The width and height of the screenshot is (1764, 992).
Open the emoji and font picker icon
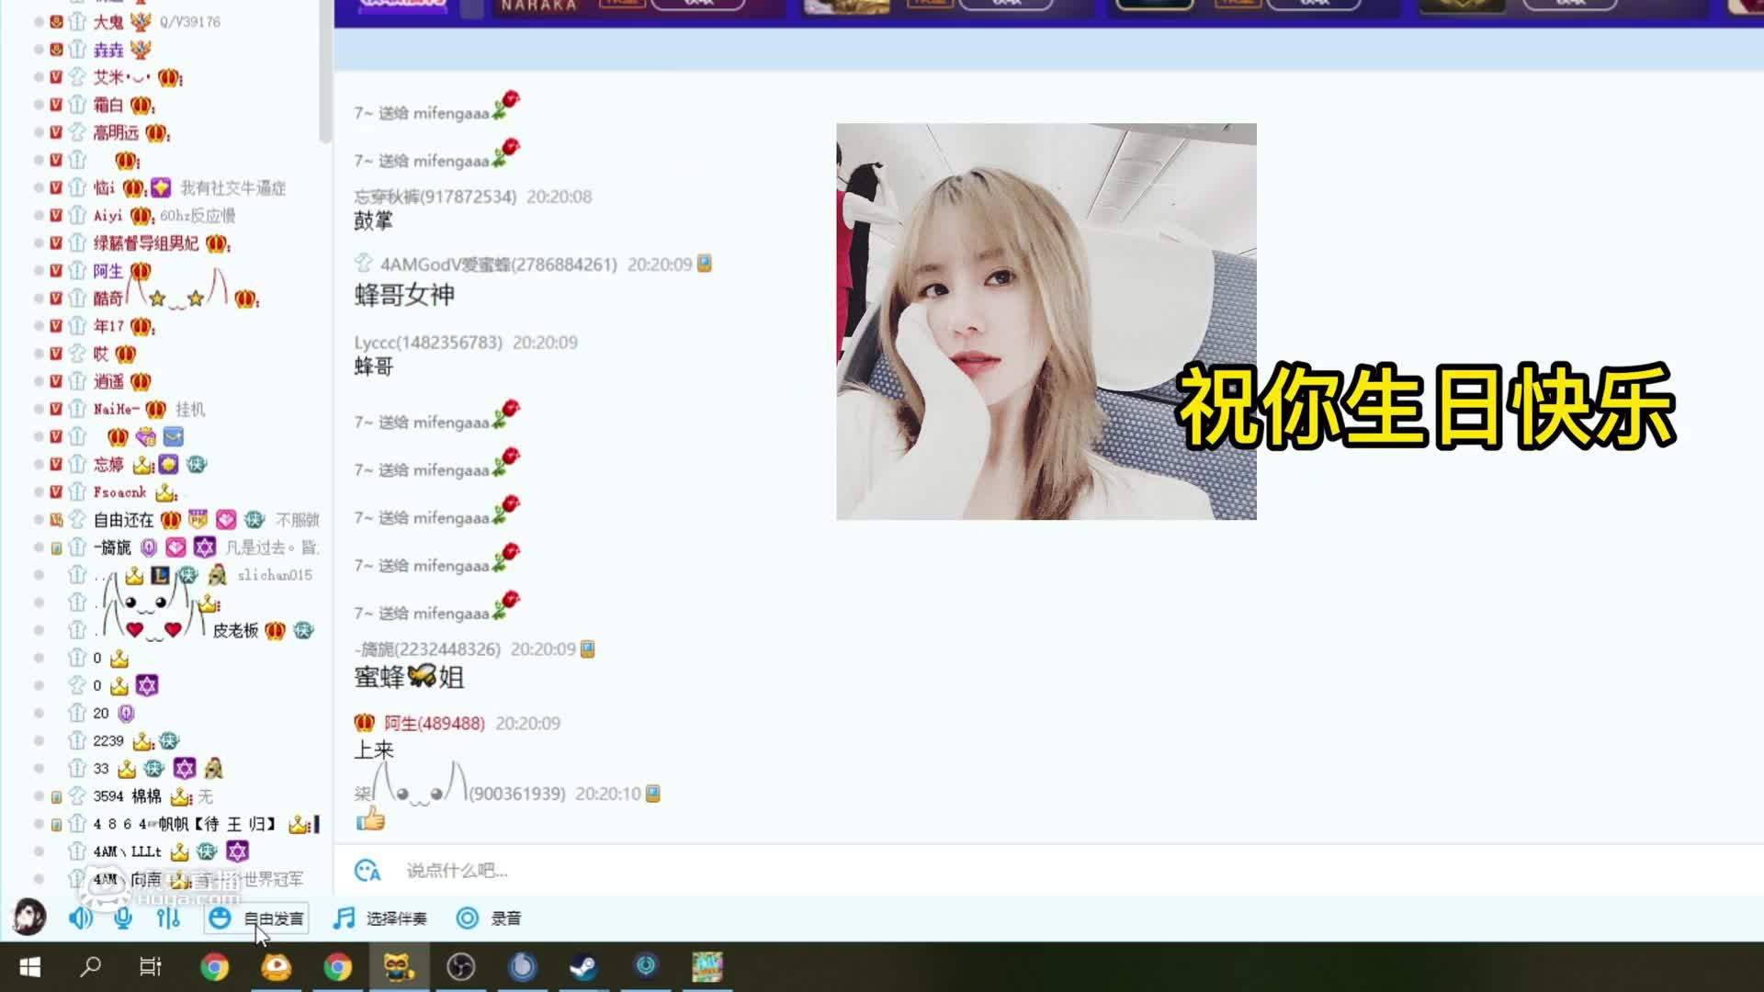(367, 870)
